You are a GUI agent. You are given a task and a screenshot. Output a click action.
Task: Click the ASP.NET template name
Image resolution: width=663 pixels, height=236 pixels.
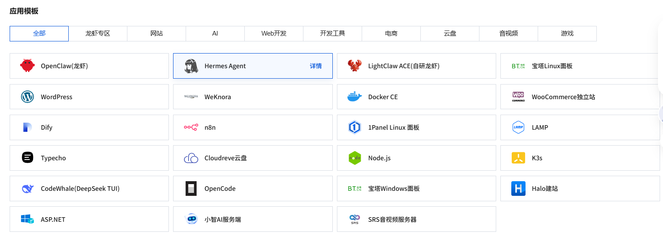(53, 219)
